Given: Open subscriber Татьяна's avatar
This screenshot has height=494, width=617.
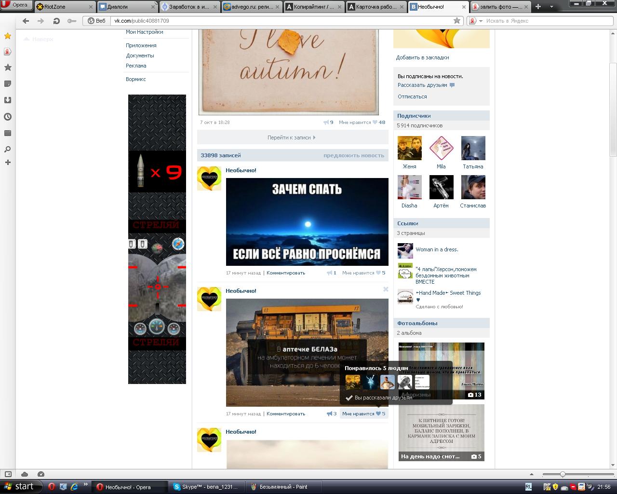Looking at the screenshot, I should (473, 148).
